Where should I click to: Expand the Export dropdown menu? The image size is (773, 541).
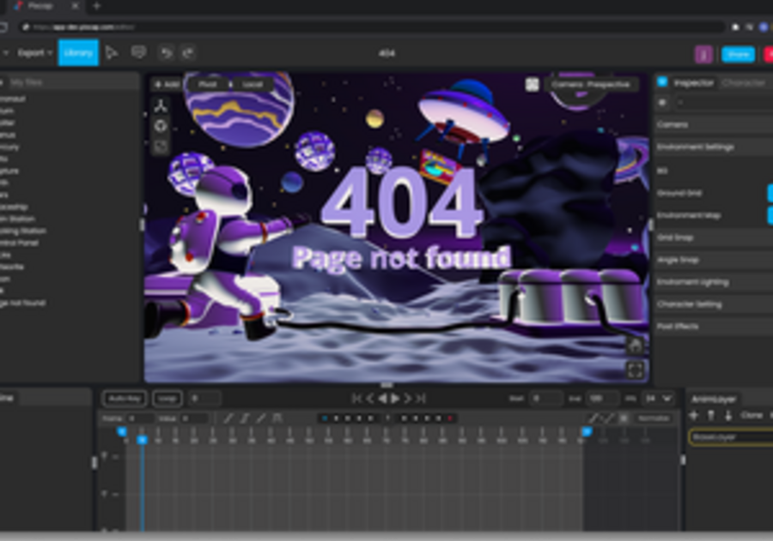pos(34,53)
